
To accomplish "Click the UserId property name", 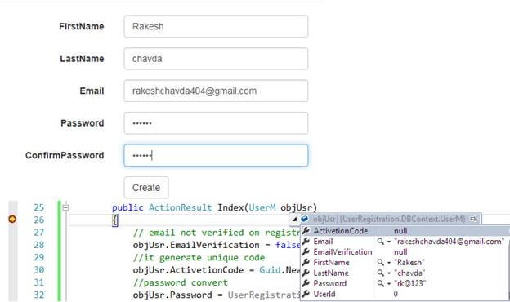I will (324, 294).
